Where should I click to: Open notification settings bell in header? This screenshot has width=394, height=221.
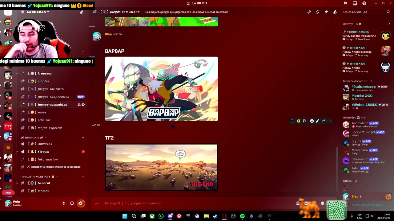click(317, 12)
